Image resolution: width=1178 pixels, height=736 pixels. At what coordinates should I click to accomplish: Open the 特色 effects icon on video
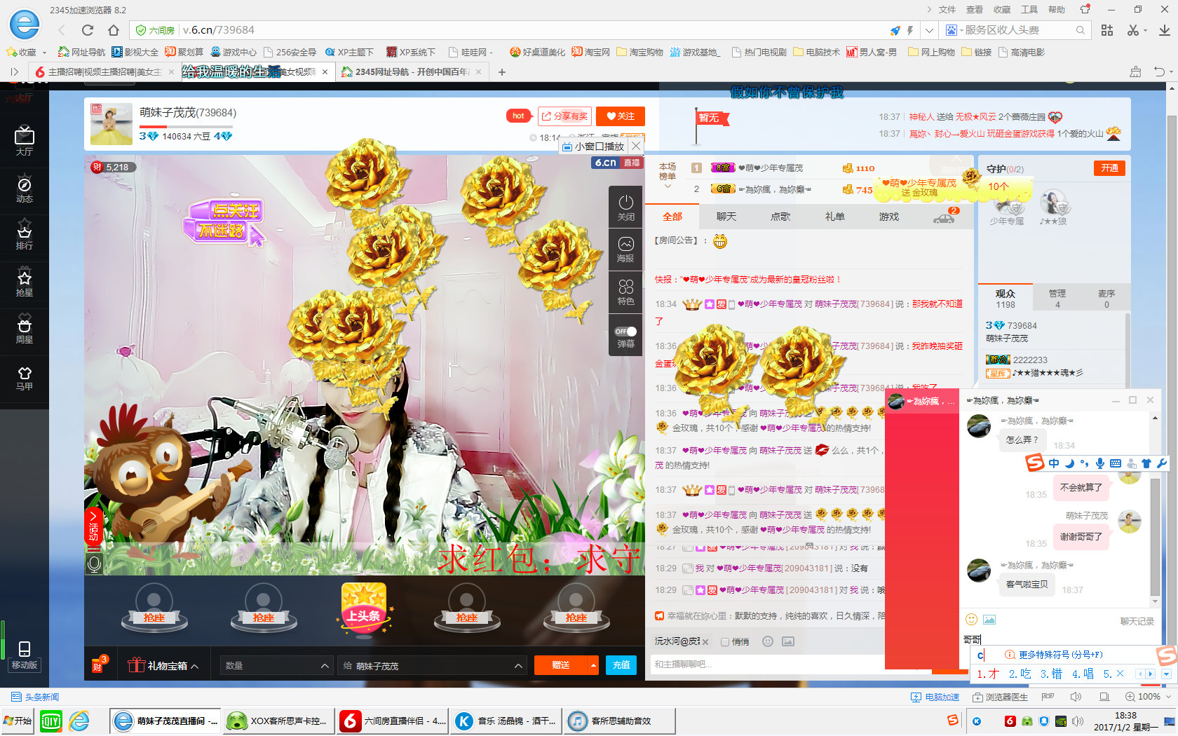coord(625,292)
